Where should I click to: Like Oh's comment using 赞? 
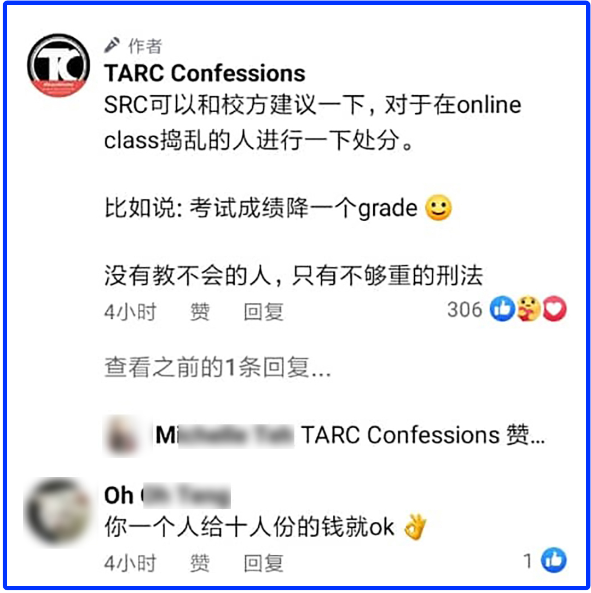(200, 563)
